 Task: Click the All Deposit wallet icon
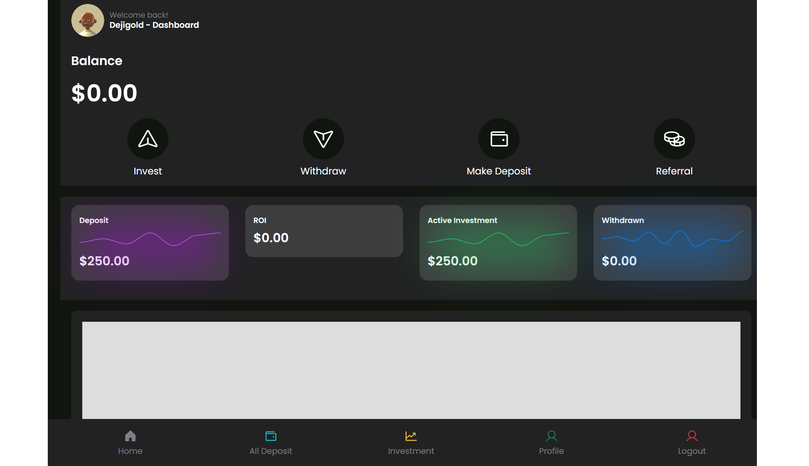point(271,436)
